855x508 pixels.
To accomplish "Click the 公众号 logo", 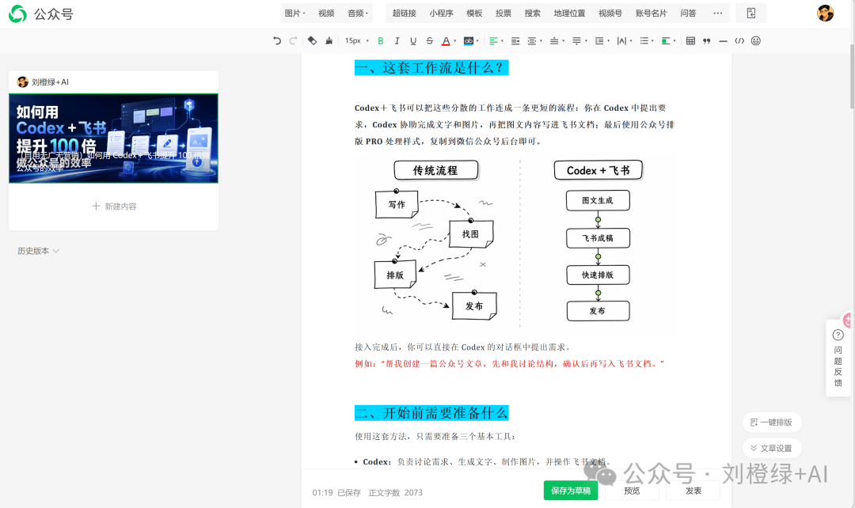I will click(41, 13).
